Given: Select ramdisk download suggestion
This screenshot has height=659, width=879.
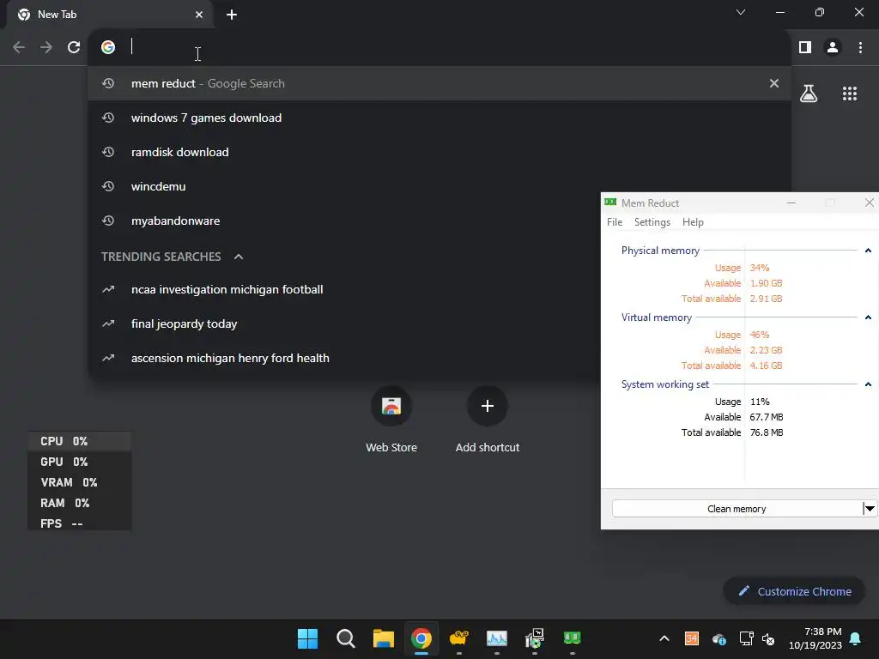Looking at the screenshot, I should point(439,152).
